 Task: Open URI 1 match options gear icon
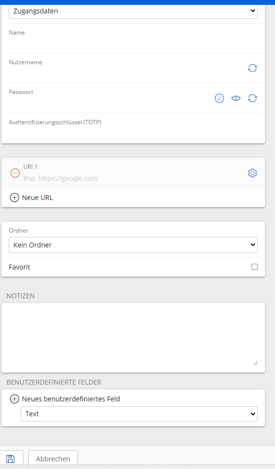(252, 173)
